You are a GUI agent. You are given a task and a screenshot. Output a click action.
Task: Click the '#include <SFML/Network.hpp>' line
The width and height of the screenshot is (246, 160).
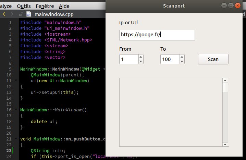coord(56,40)
